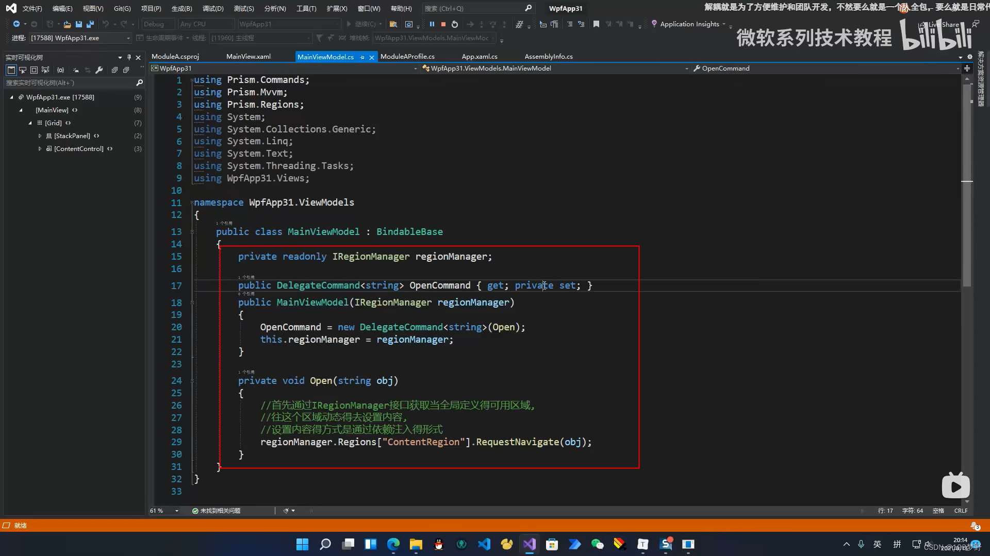
Task: Open file icon in toolbar
Action: pyautogui.click(x=67, y=24)
